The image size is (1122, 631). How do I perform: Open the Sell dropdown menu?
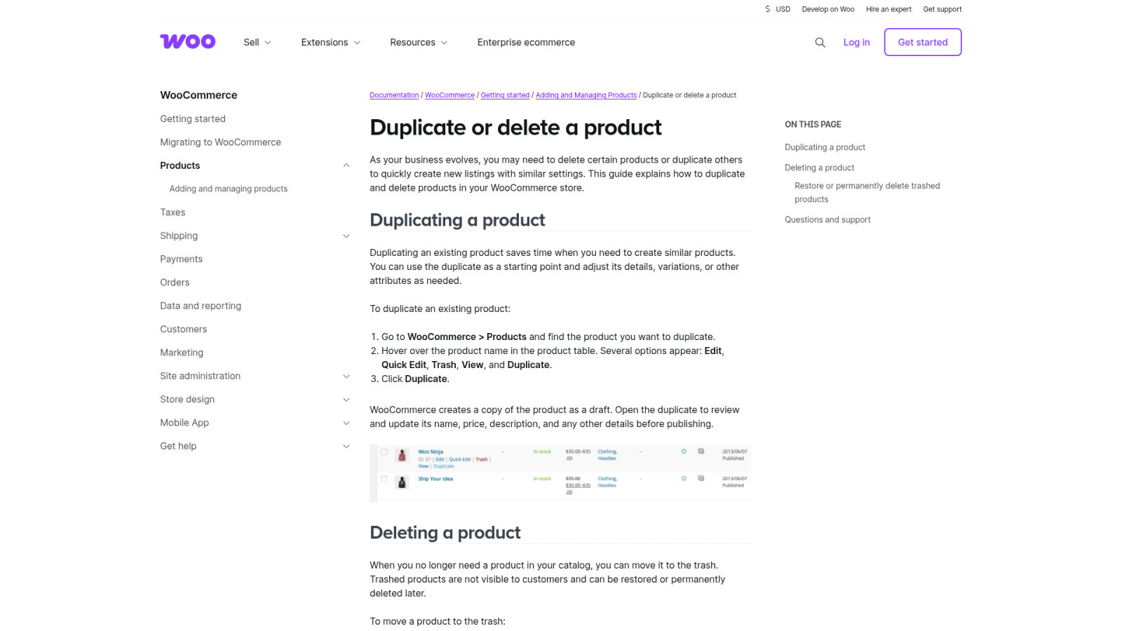(x=257, y=42)
